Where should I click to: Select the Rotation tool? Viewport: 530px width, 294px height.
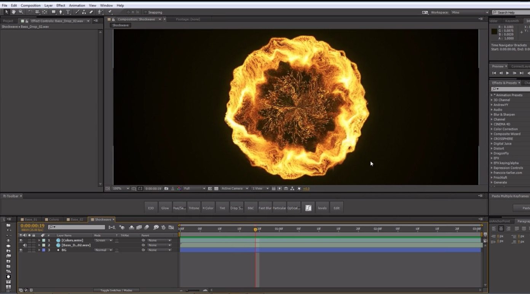[x=30, y=12]
